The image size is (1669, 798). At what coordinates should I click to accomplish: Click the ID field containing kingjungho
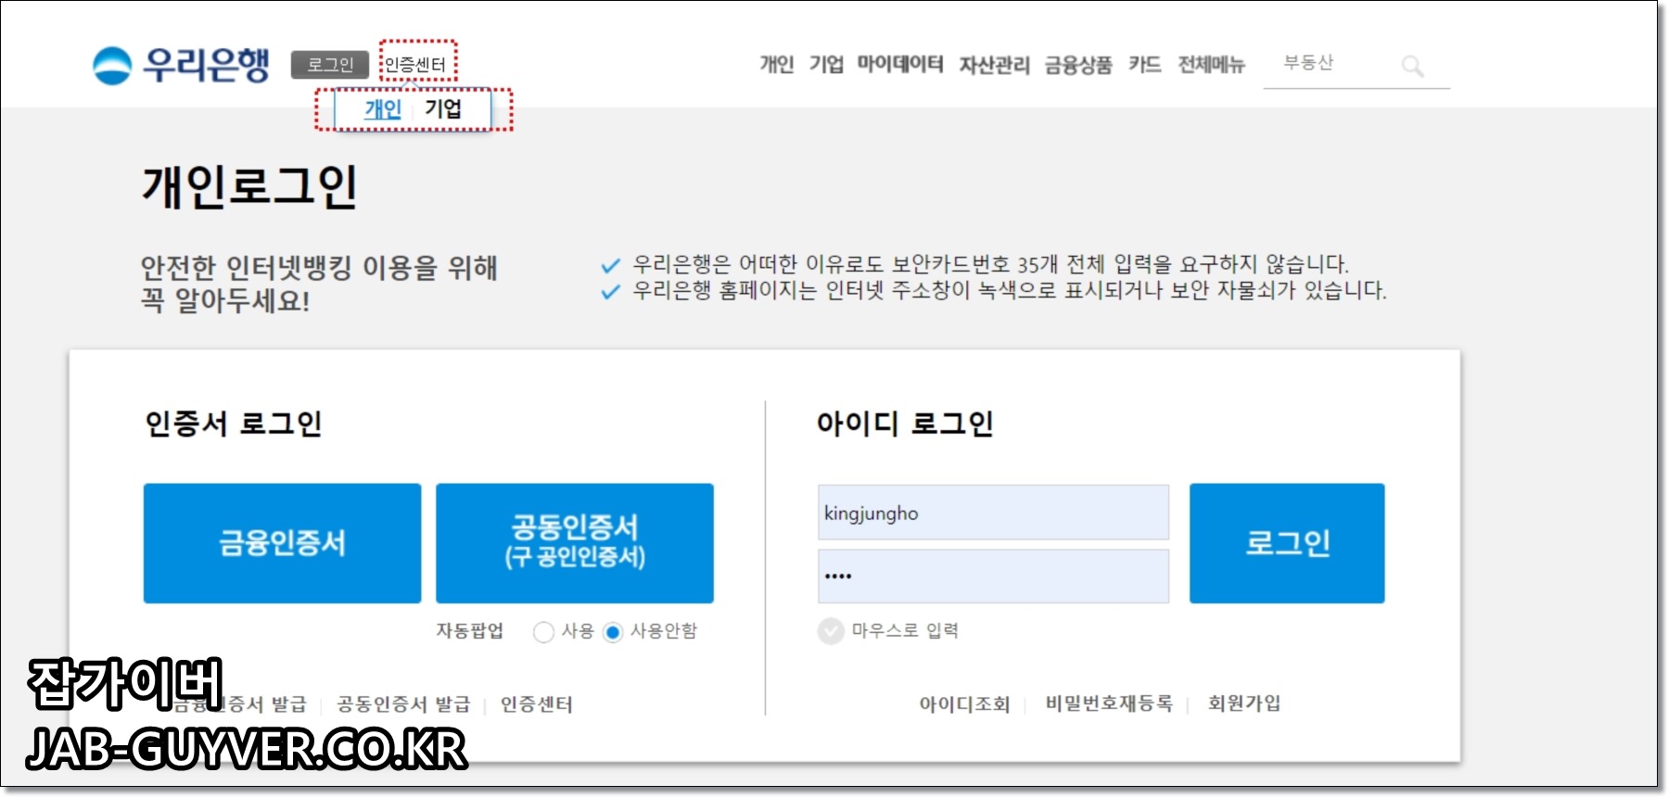click(x=993, y=513)
